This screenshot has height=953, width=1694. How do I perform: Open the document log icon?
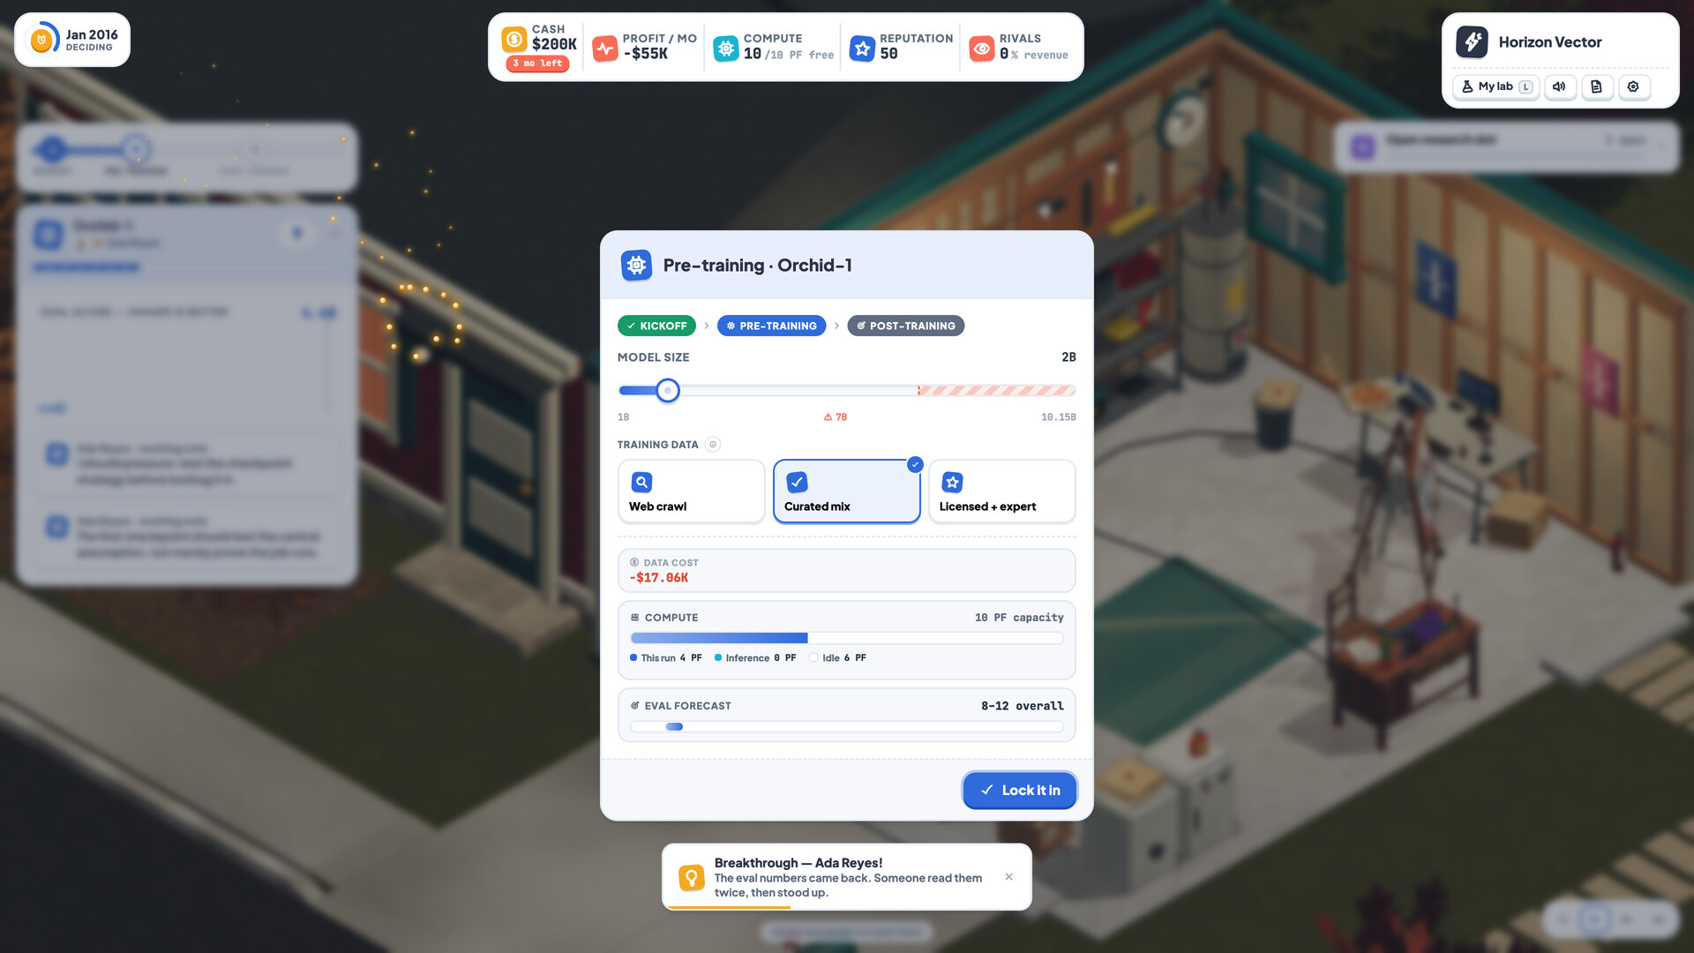click(1596, 86)
